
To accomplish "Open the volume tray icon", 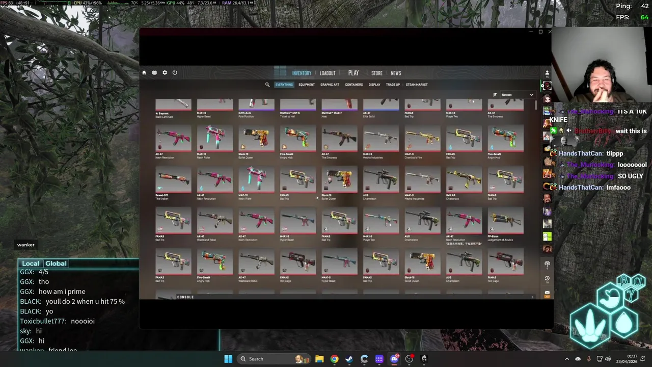I will tap(608, 359).
